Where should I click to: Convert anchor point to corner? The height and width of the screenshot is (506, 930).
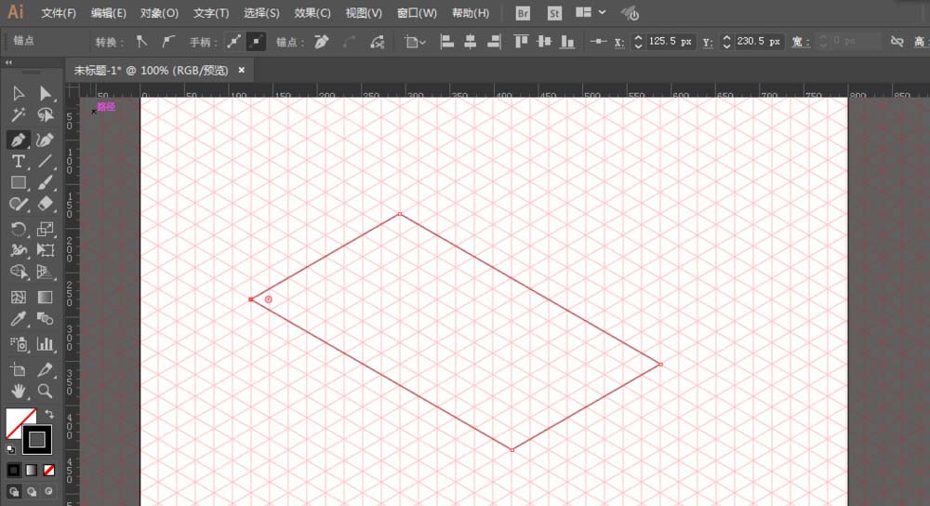point(141,42)
